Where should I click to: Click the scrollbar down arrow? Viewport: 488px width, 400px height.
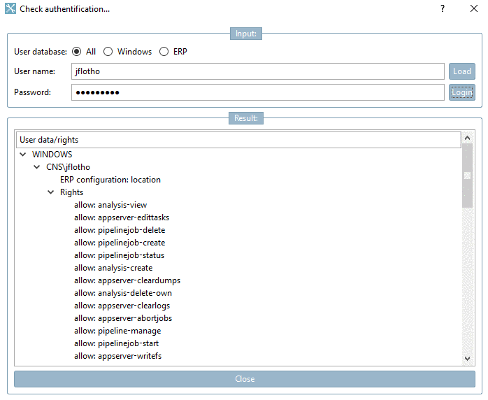coord(467,359)
